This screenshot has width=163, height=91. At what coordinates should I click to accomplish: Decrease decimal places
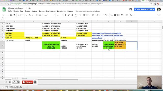[33, 15]
